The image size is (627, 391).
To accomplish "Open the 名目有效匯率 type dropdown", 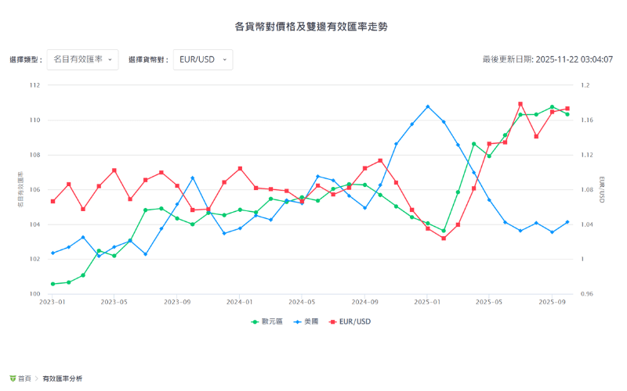I will (82, 59).
